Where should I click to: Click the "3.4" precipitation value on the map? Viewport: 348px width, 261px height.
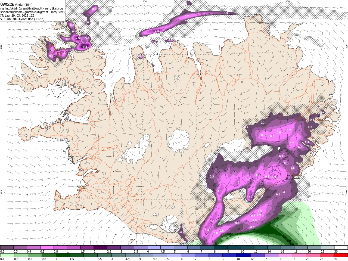[85, 47]
